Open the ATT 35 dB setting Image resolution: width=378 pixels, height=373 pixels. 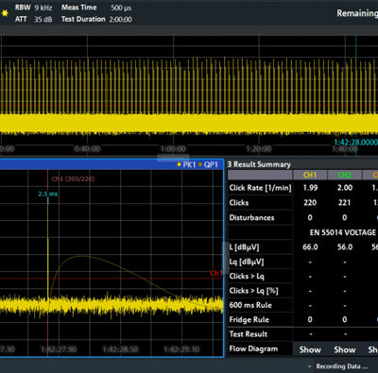point(33,19)
